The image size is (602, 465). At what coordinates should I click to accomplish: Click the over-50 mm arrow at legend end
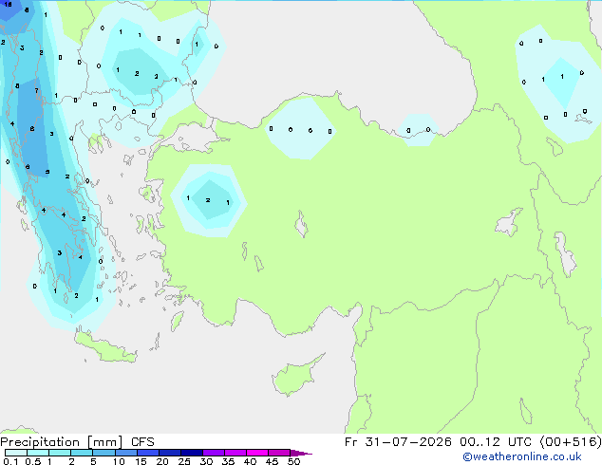301,453
